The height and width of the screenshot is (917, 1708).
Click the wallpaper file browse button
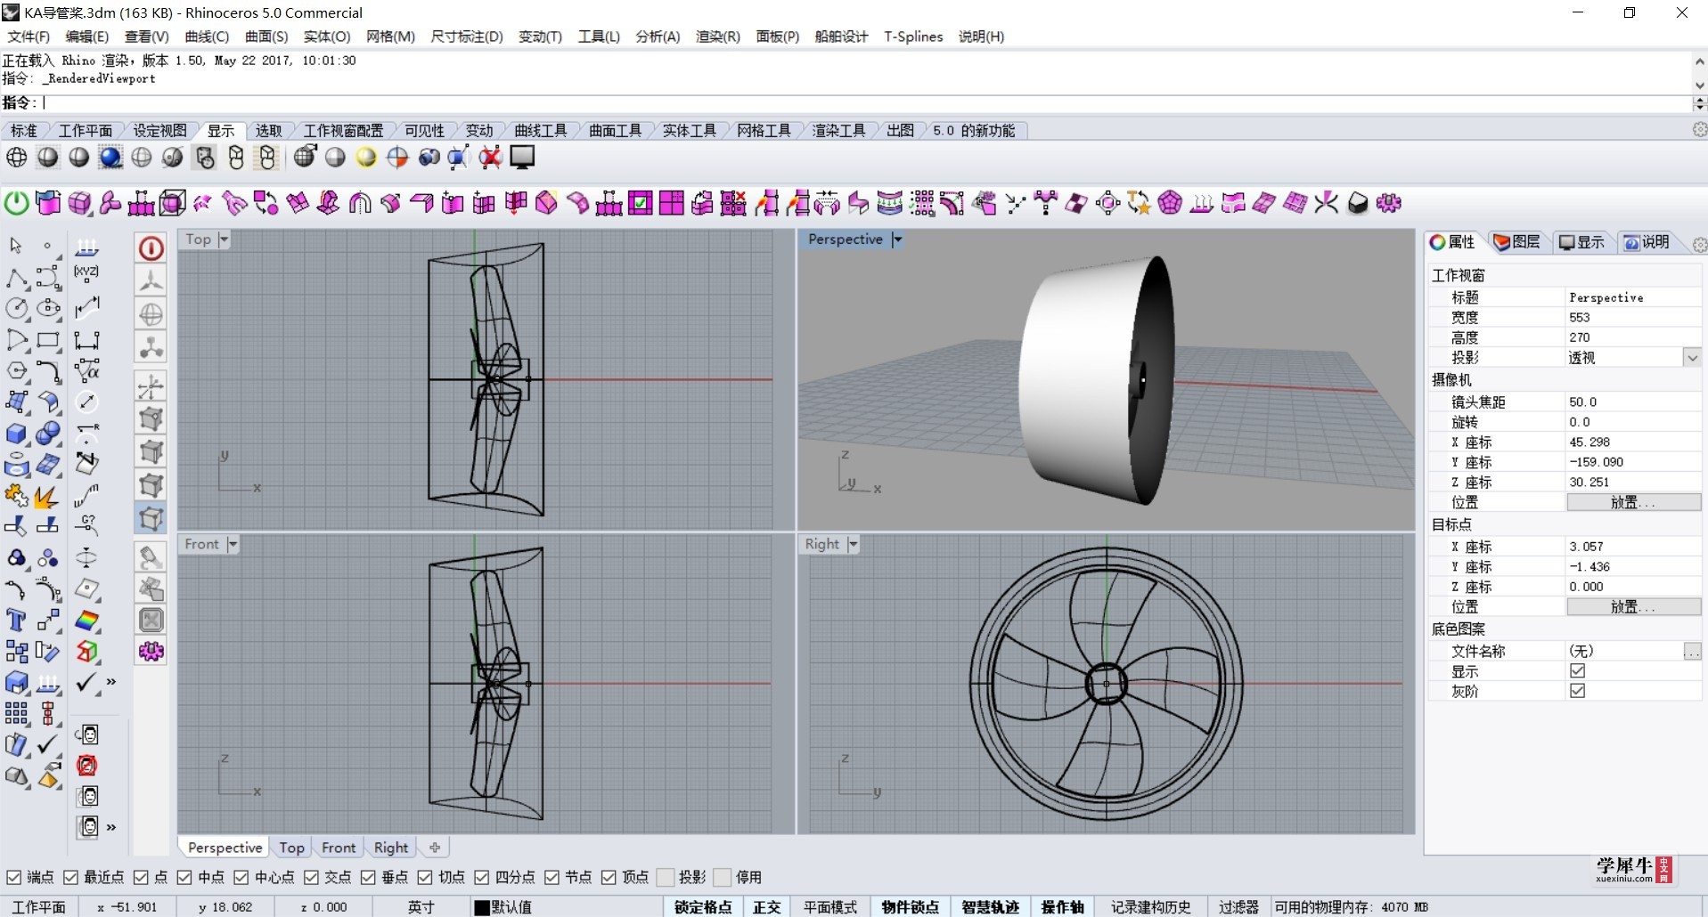coord(1692,652)
